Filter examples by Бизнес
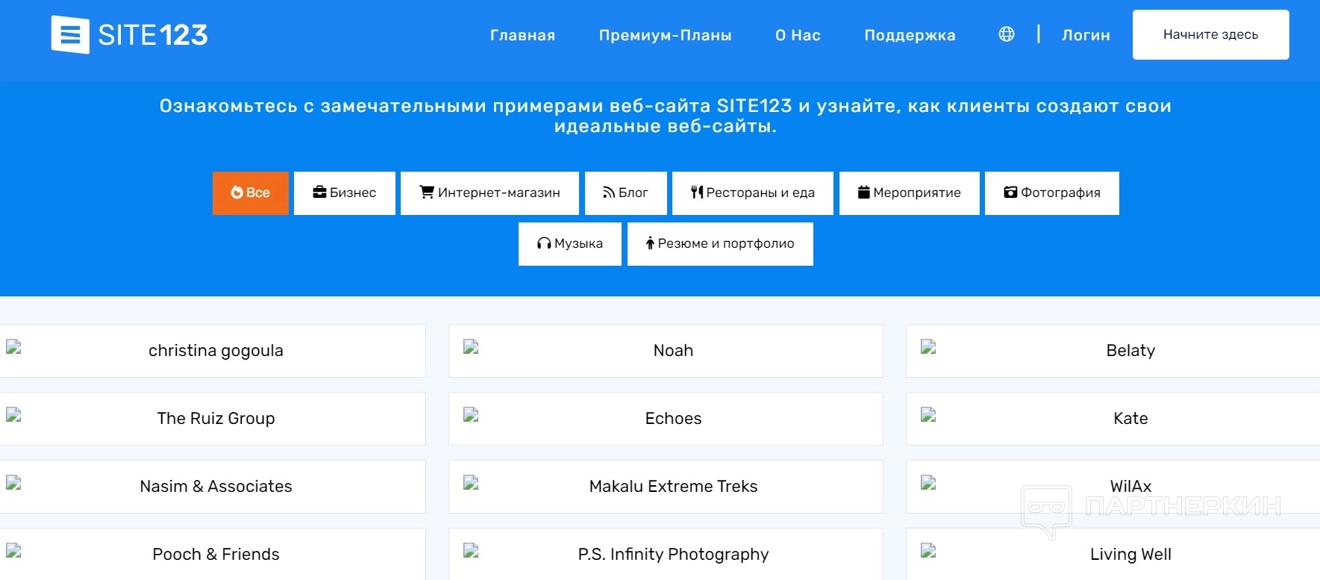1320x580 pixels. click(x=345, y=193)
